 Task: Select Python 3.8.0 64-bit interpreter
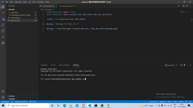tap(21, 102)
